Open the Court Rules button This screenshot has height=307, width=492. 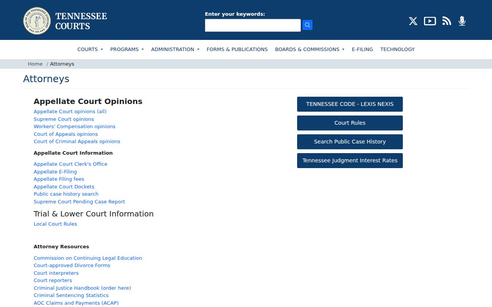click(350, 123)
